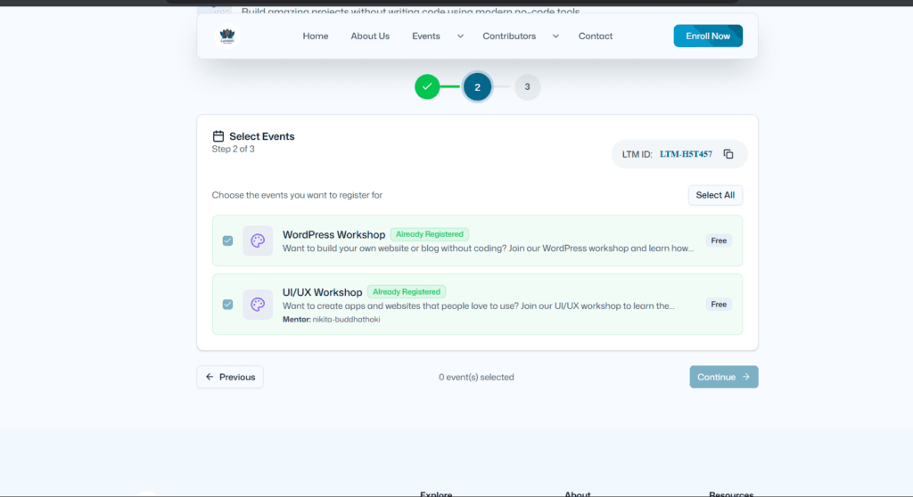913x497 pixels.
Task: Click the site logo in navbar
Action: 227,37
